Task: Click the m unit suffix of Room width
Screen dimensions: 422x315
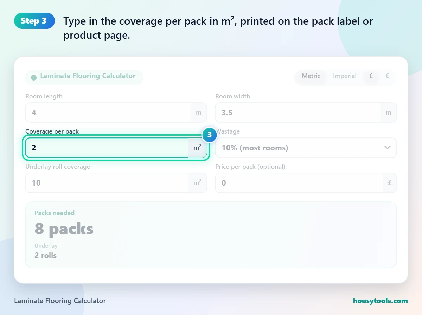Action: click(x=389, y=112)
